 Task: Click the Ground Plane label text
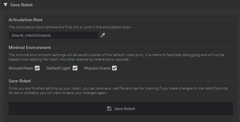click(21, 68)
